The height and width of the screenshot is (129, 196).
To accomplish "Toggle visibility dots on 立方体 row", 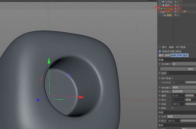I will (x=178, y=2).
